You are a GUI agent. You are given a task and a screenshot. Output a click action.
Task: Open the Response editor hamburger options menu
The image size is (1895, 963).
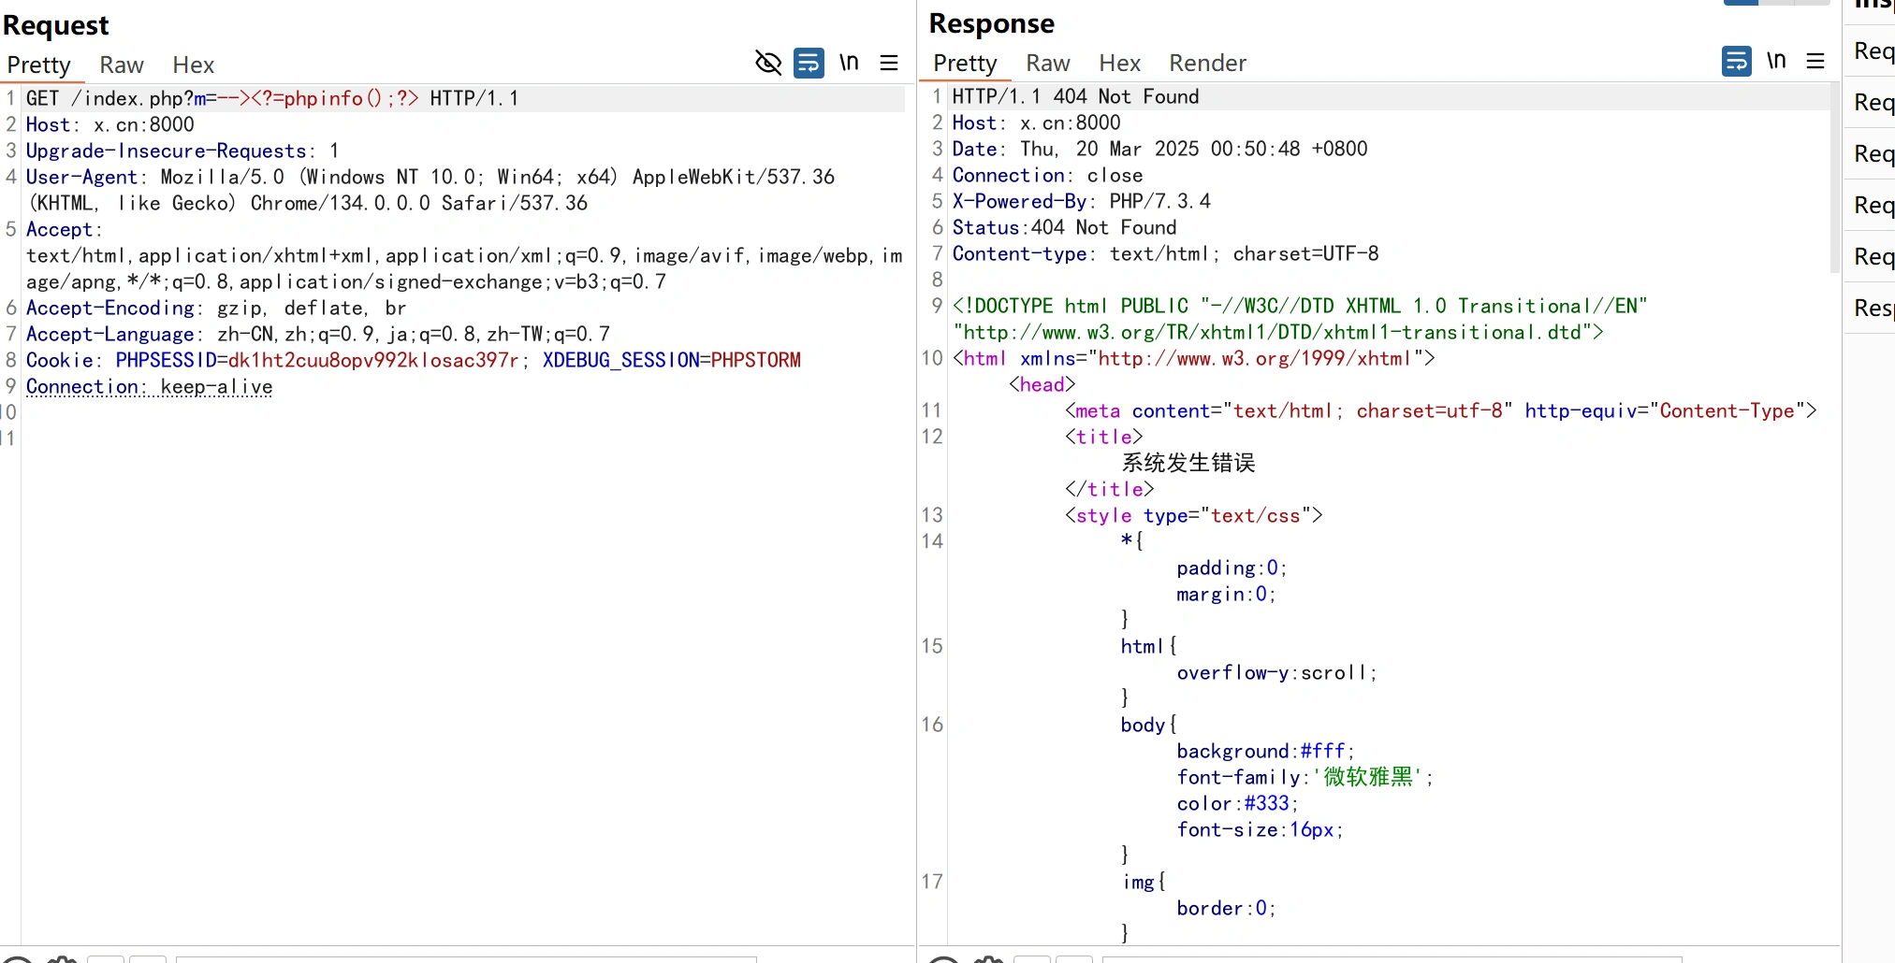(x=1815, y=61)
